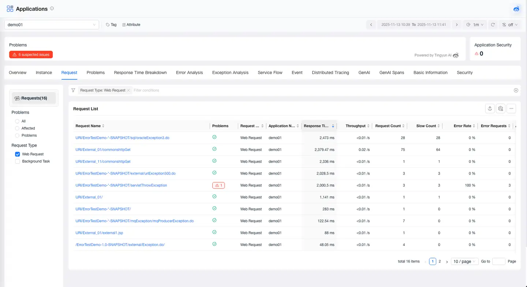Remove the Web Request filter tag
This screenshot has width=527, height=287.
click(x=128, y=90)
